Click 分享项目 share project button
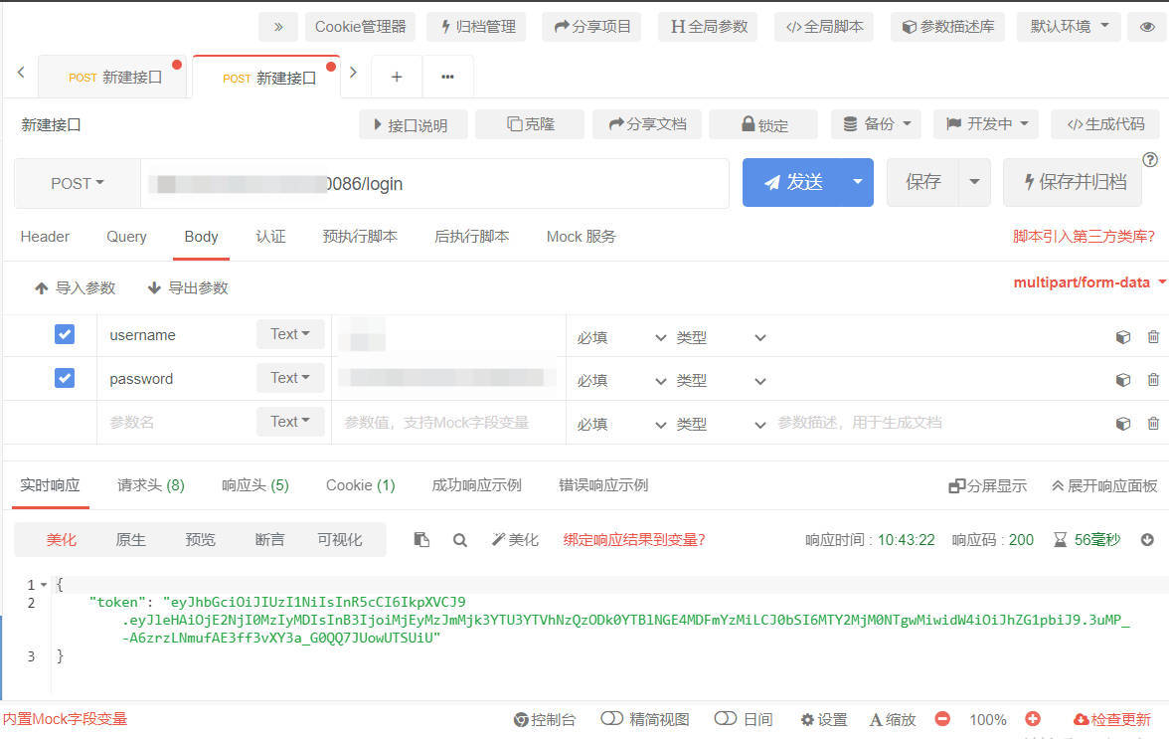The width and height of the screenshot is (1169, 739). coord(592,27)
